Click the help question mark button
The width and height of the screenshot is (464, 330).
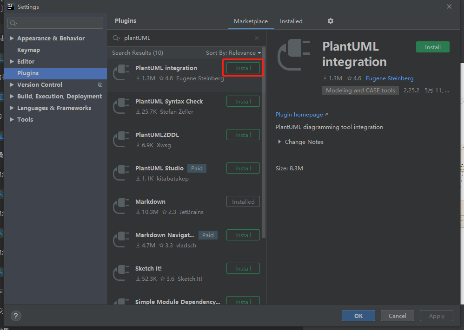pyautogui.click(x=16, y=316)
